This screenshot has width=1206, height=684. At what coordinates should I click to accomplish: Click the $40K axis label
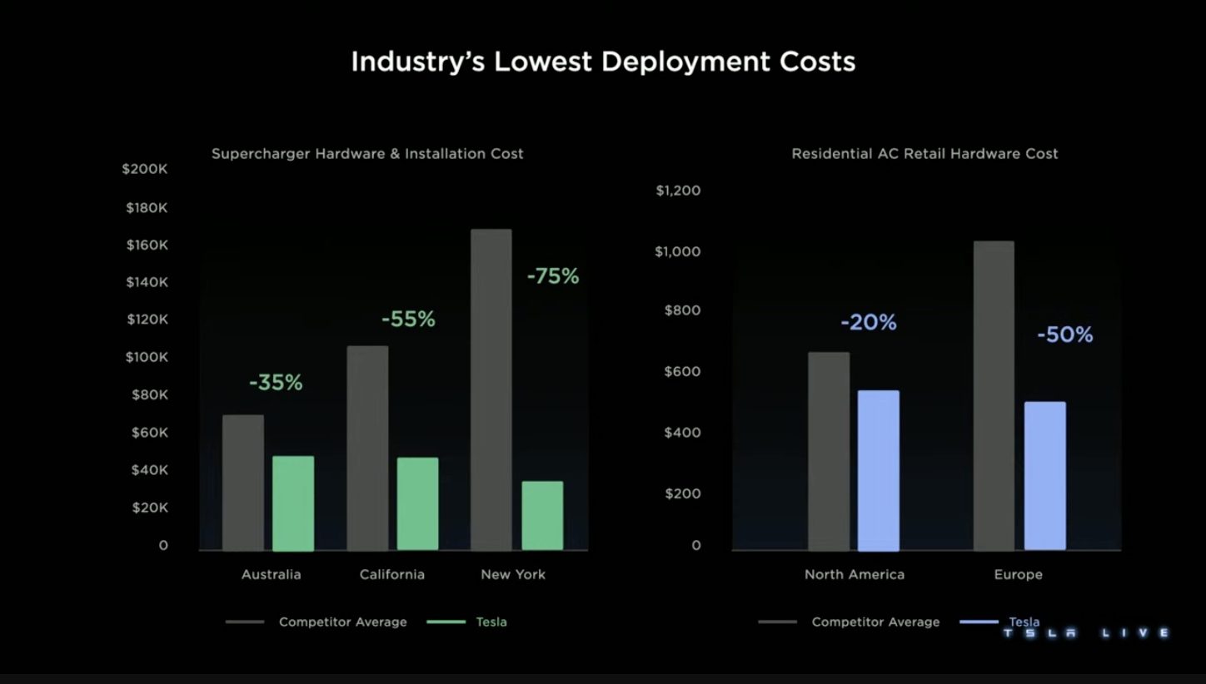point(150,470)
